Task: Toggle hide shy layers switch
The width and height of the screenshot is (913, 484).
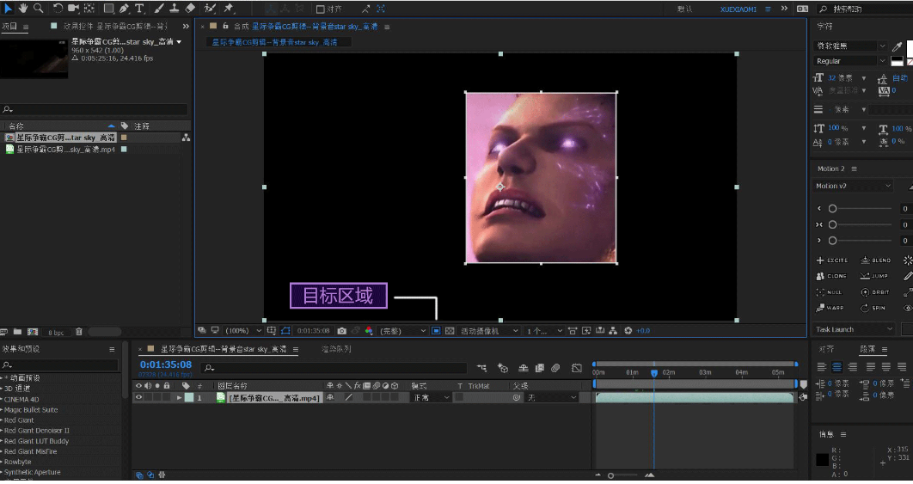Action: pyautogui.click(x=523, y=368)
